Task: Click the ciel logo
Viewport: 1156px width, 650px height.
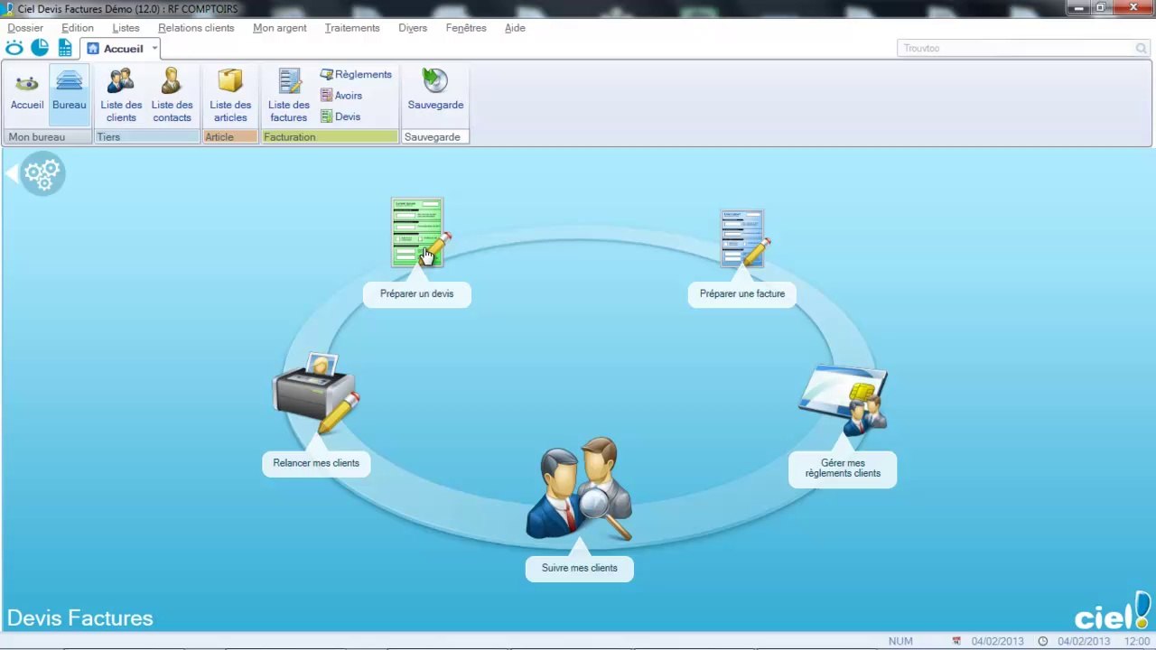Action: pos(1113,611)
